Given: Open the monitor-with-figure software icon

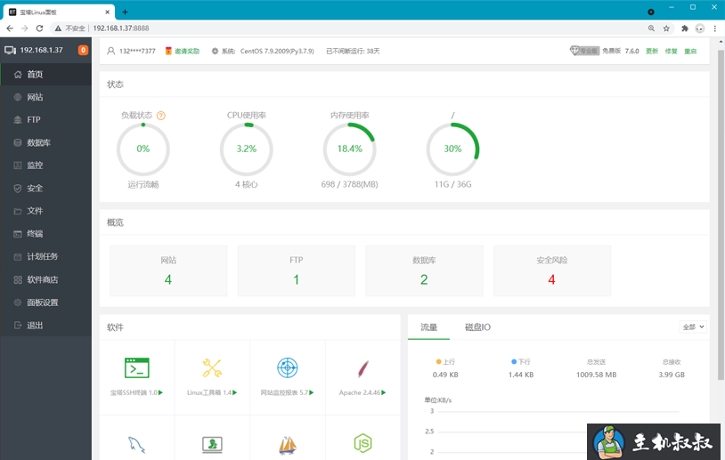Looking at the screenshot, I should (x=212, y=445).
